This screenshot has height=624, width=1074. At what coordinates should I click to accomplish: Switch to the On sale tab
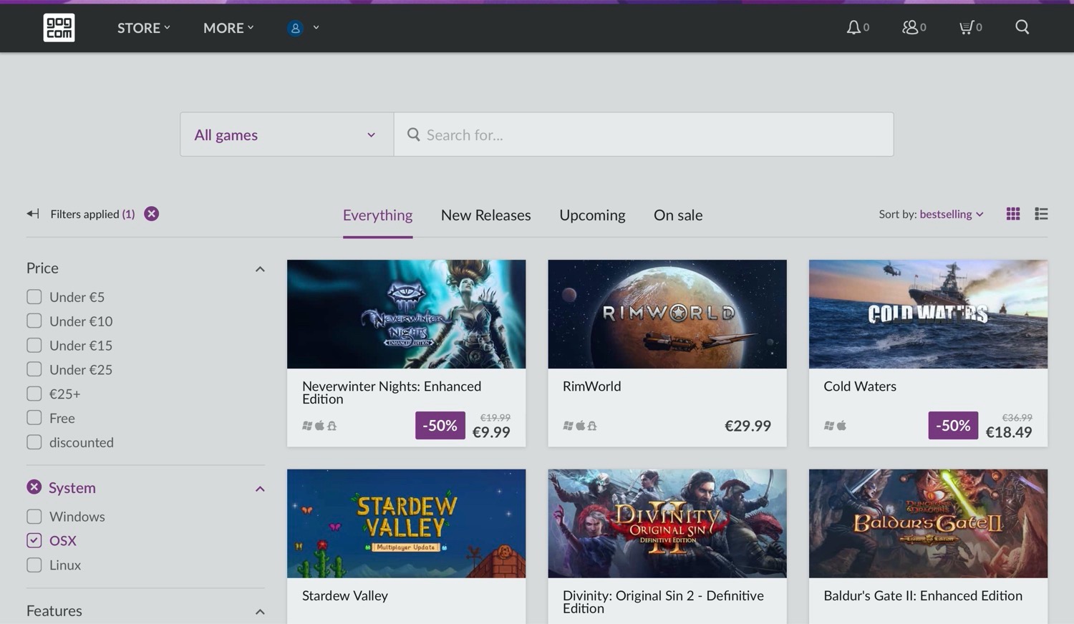[x=678, y=215]
